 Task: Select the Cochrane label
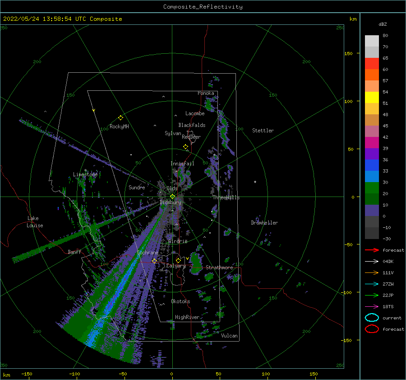click(x=148, y=253)
